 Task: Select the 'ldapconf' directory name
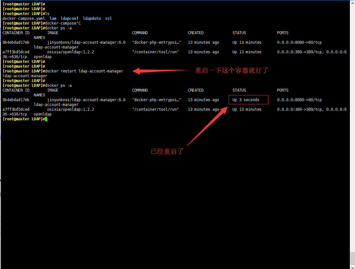tap(70, 18)
